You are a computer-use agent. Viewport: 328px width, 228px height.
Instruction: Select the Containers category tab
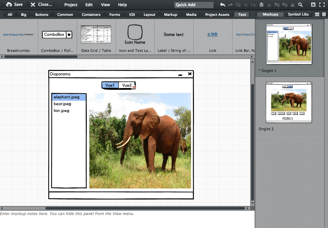point(91,15)
